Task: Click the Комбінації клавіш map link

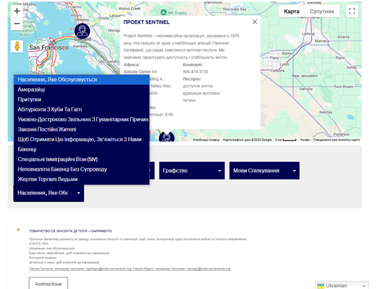Action: tap(206, 140)
